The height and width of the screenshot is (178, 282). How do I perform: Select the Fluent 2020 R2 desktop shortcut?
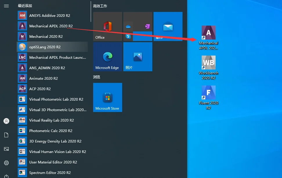(x=208, y=97)
